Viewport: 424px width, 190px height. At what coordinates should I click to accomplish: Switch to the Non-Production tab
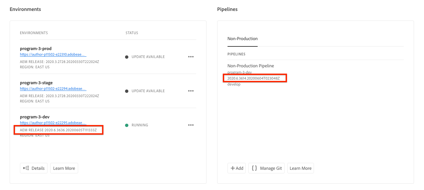(x=242, y=39)
